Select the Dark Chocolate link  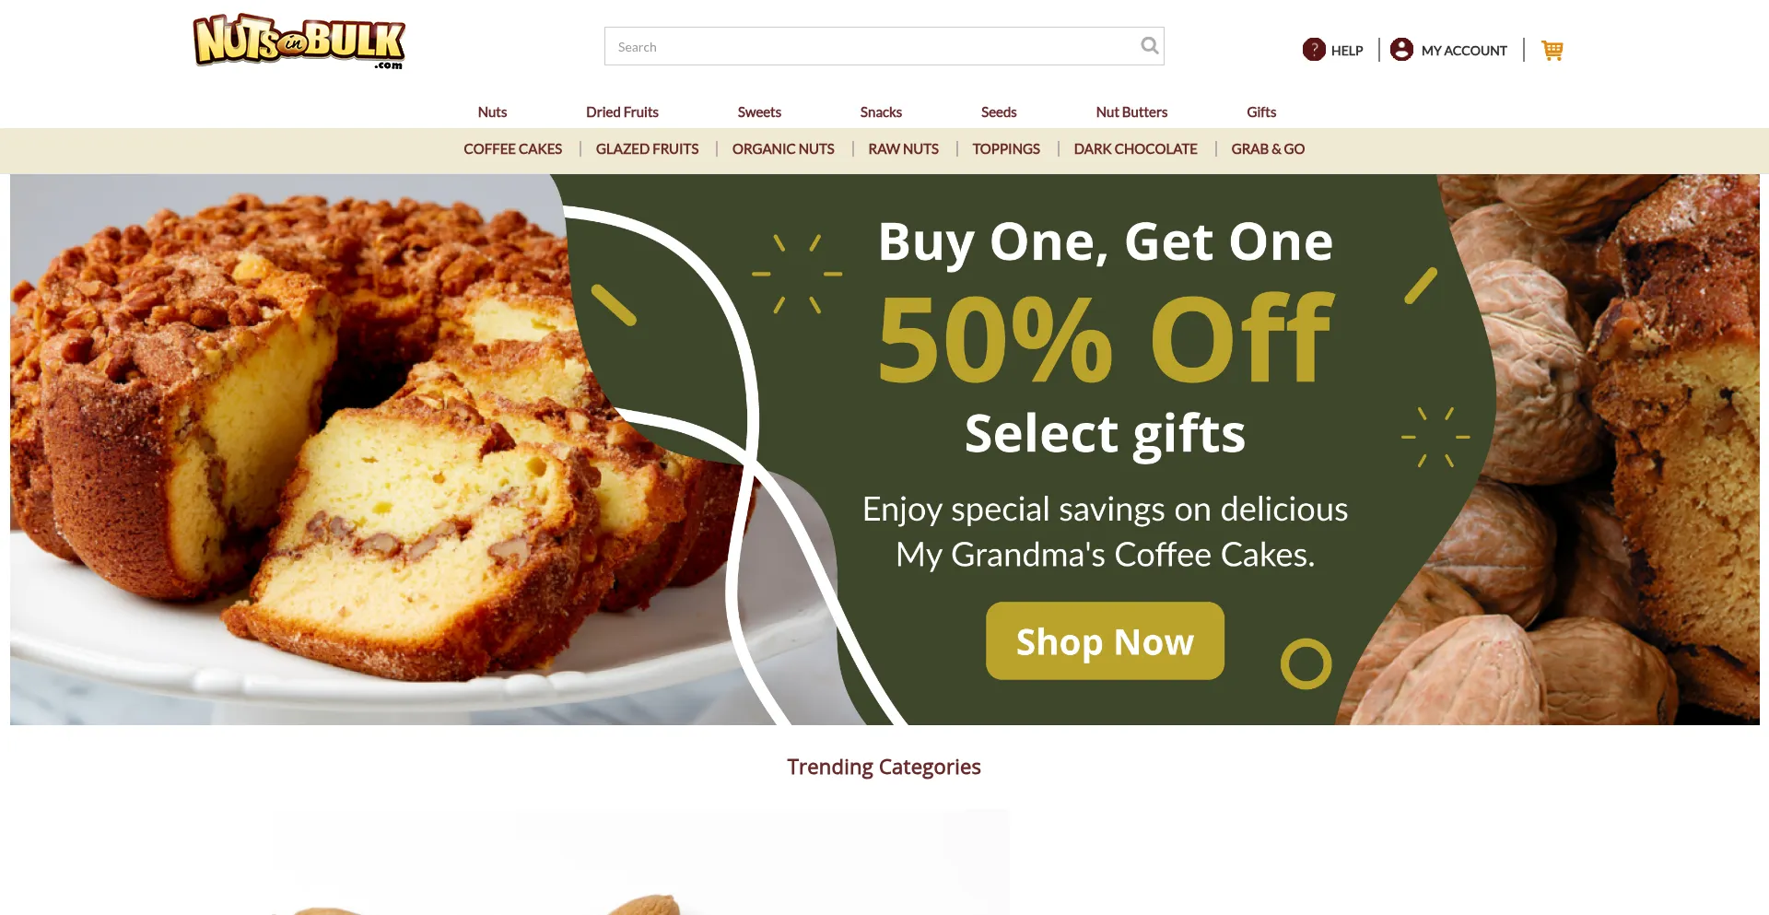(x=1135, y=149)
